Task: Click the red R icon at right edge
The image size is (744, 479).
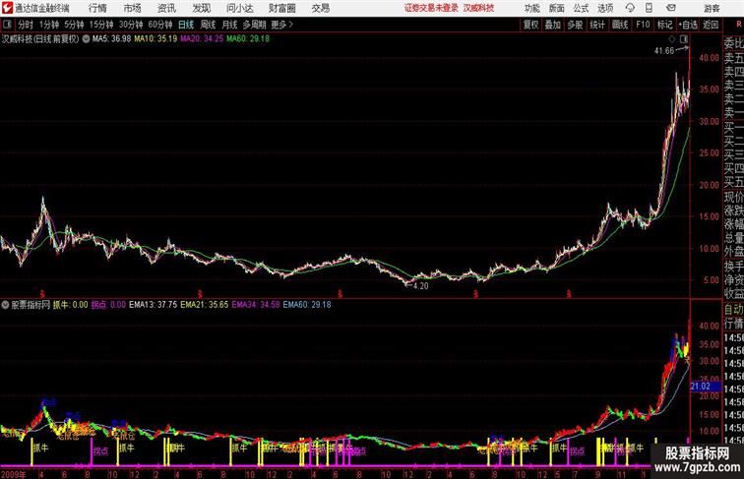Action: [739, 25]
